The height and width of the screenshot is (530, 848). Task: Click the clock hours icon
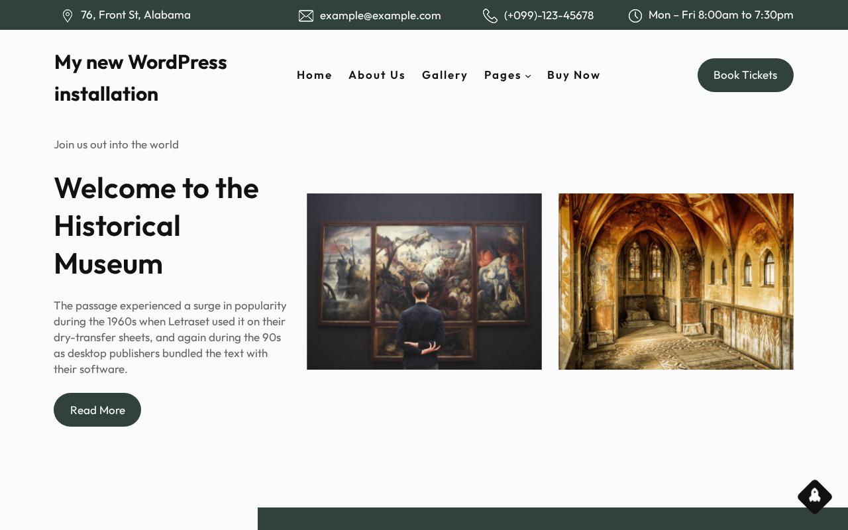click(635, 16)
